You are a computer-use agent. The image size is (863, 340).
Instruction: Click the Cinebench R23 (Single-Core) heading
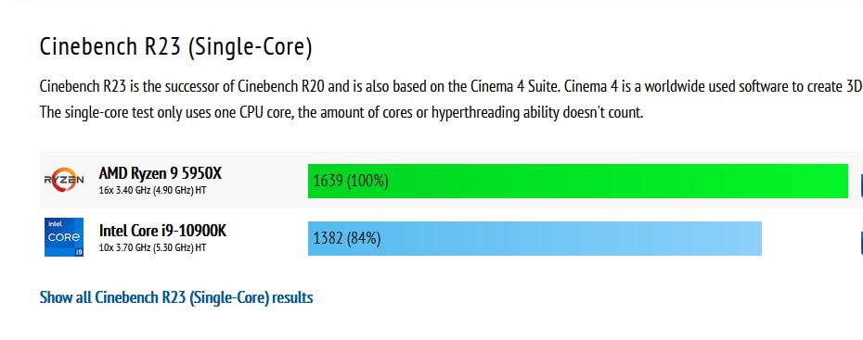click(176, 47)
